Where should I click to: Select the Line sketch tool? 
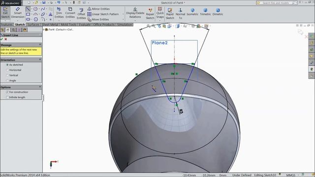(x=28, y=9)
